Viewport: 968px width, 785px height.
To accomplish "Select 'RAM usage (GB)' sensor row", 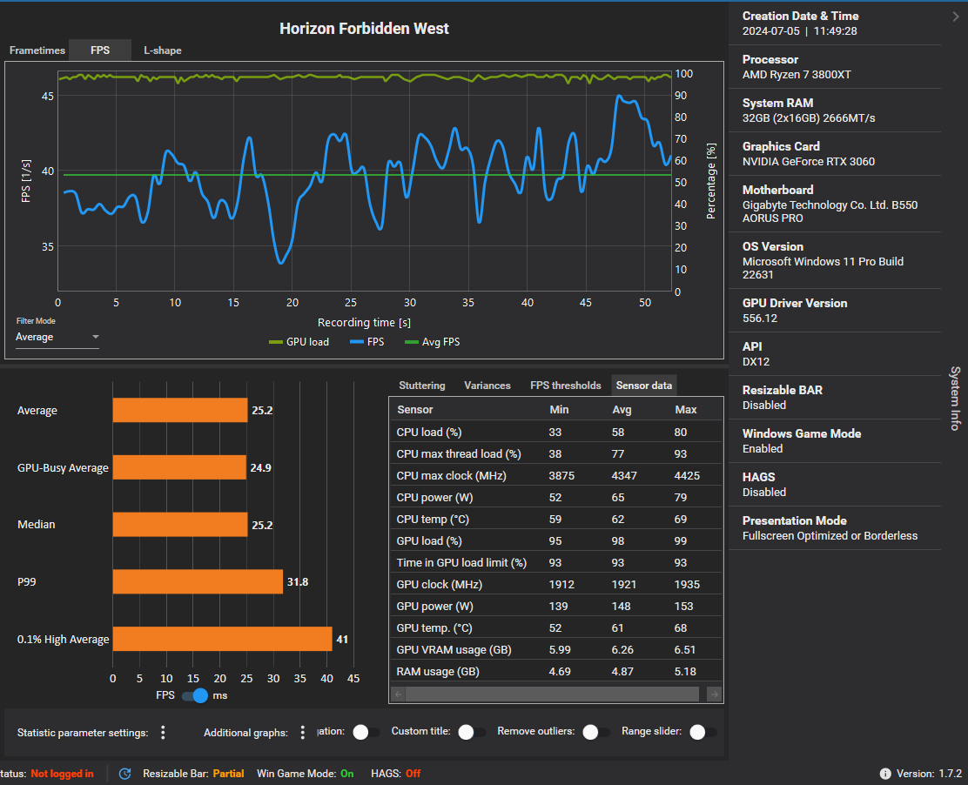I will 555,672.
